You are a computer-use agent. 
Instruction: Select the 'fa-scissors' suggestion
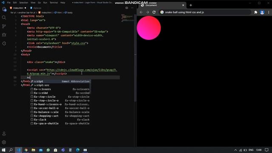coord(60,89)
